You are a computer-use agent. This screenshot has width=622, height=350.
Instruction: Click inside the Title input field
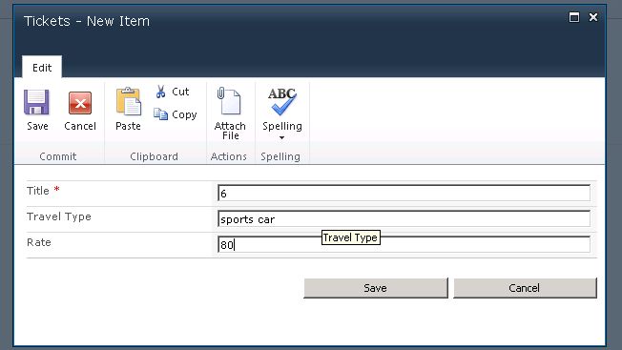pyautogui.click(x=404, y=194)
